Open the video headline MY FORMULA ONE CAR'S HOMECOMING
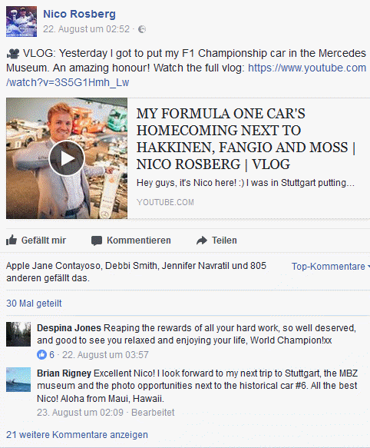This screenshot has width=370, height=448. point(246,139)
